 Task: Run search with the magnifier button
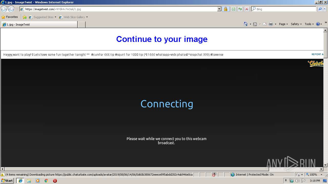[320, 9]
